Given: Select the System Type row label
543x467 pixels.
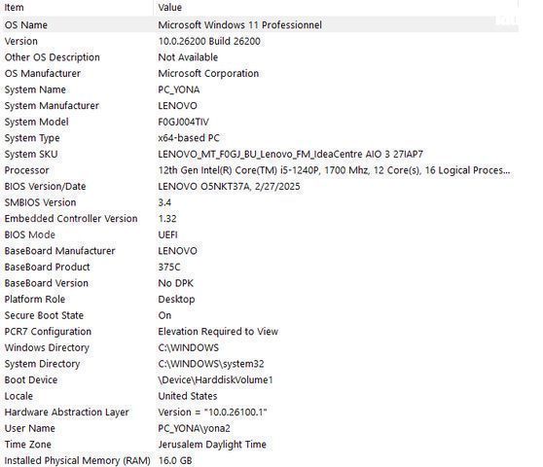Looking at the screenshot, I should pyautogui.click(x=32, y=138).
